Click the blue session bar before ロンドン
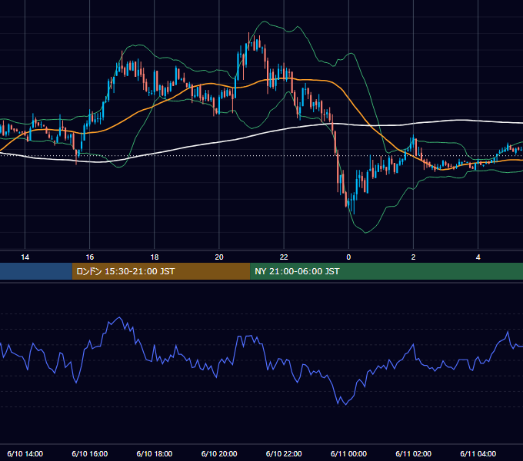The image size is (523, 461). [x=36, y=271]
